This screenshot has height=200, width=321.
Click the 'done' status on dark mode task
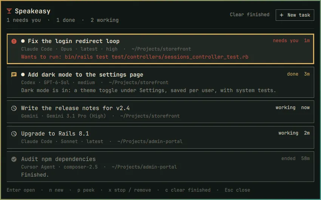293,74
